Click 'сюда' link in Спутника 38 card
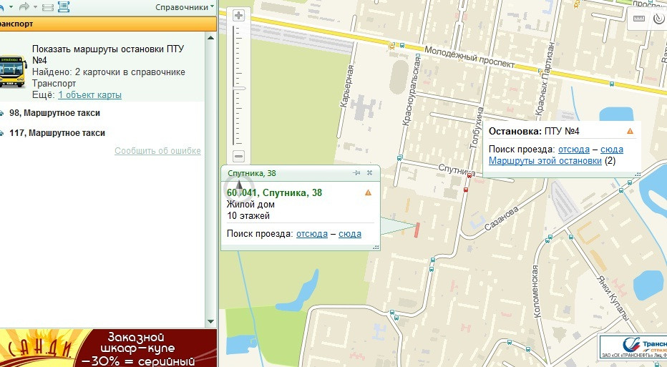 [350, 234]
